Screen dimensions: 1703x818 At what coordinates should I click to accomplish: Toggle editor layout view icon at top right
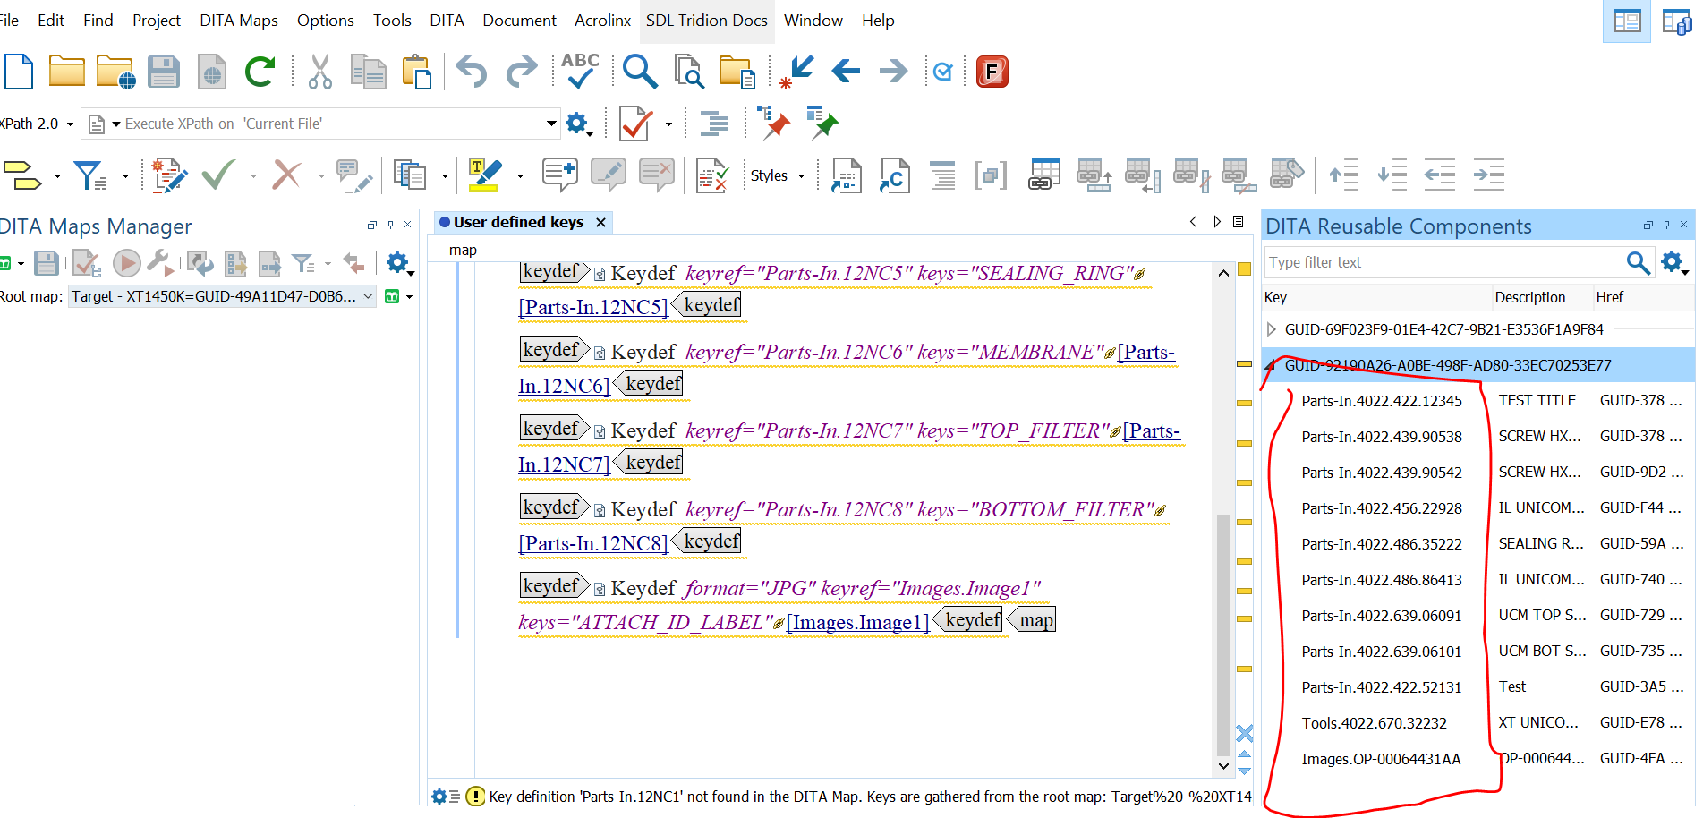(x=1627, y=21)
